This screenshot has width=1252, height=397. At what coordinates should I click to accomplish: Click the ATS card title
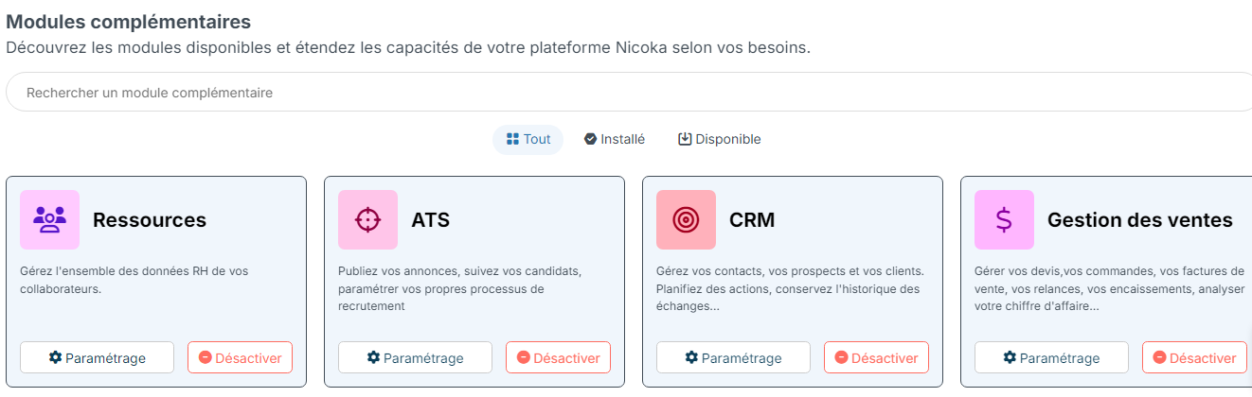(430, 220)
